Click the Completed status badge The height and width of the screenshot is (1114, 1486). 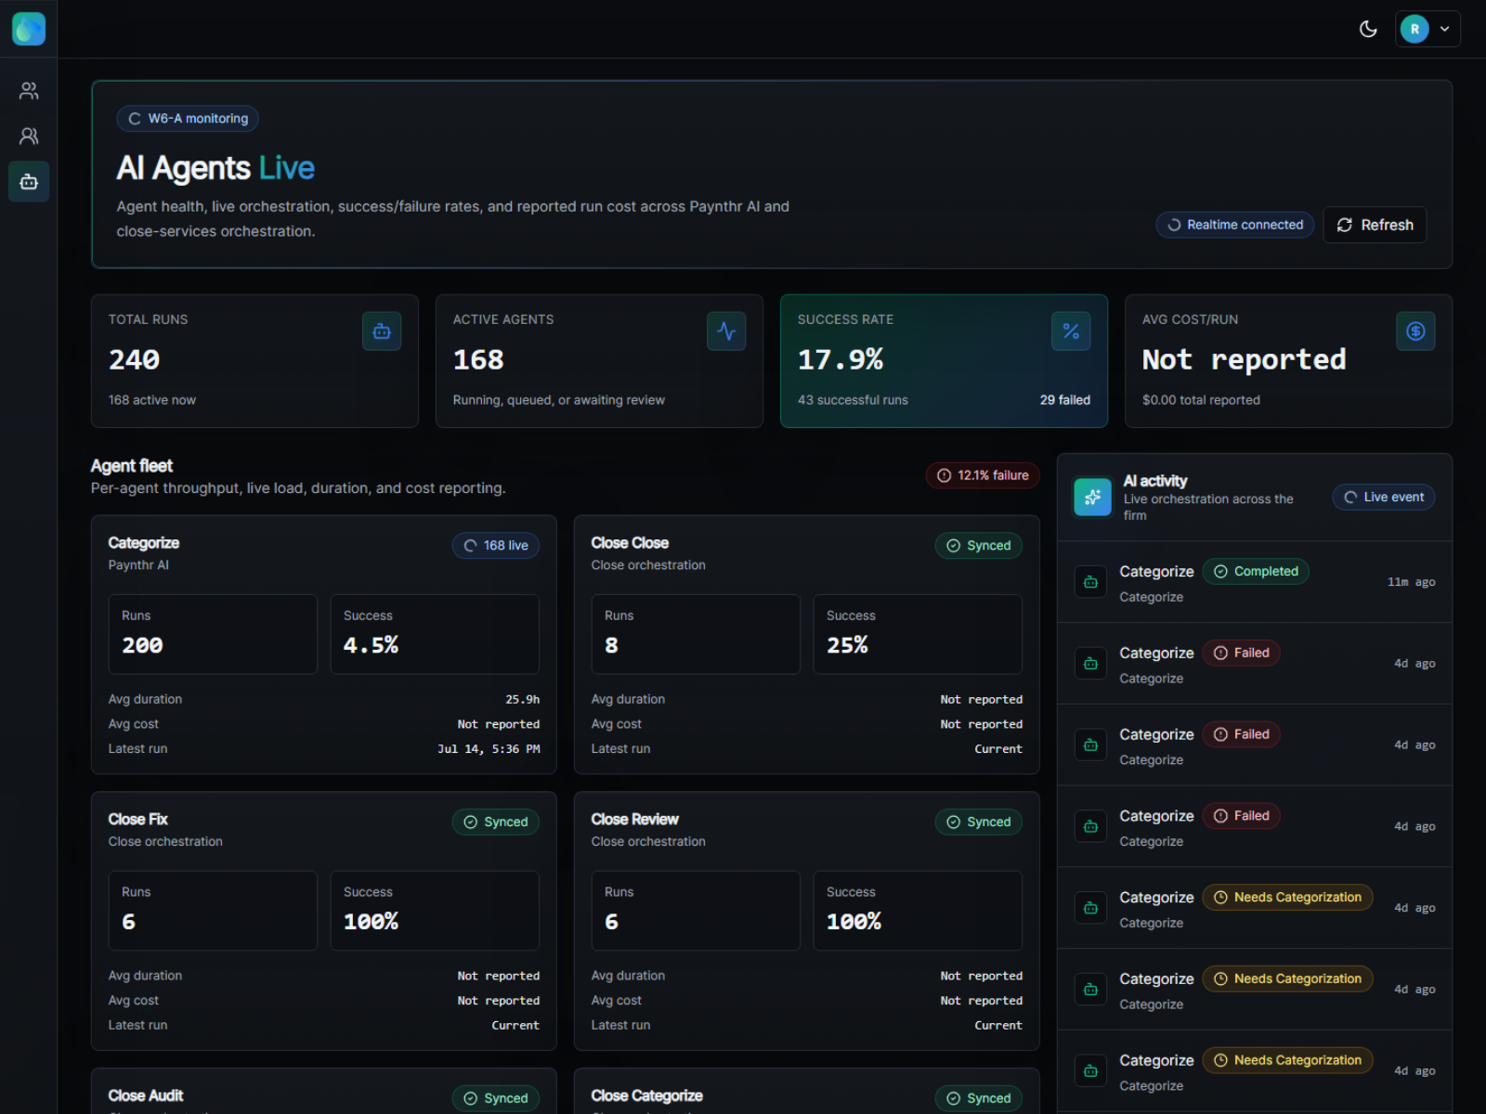click(1256, 572)
